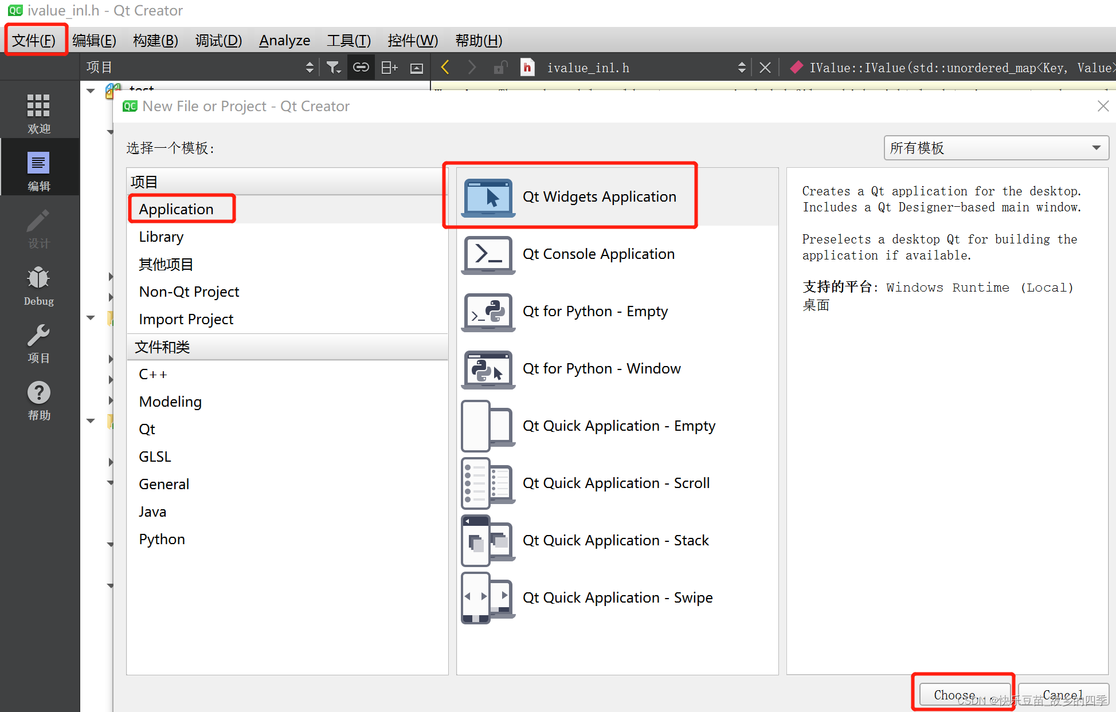Select the 其他项目 category

[x=287, y=264]
